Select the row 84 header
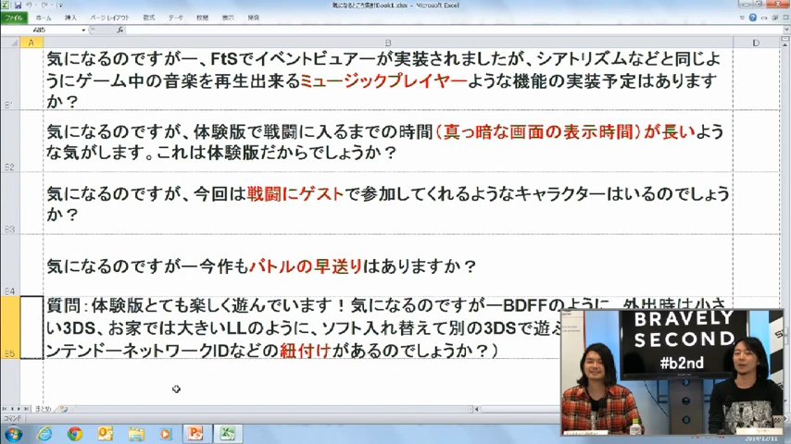The height and width of the screenshot is (444, 791). pos(10,265)
